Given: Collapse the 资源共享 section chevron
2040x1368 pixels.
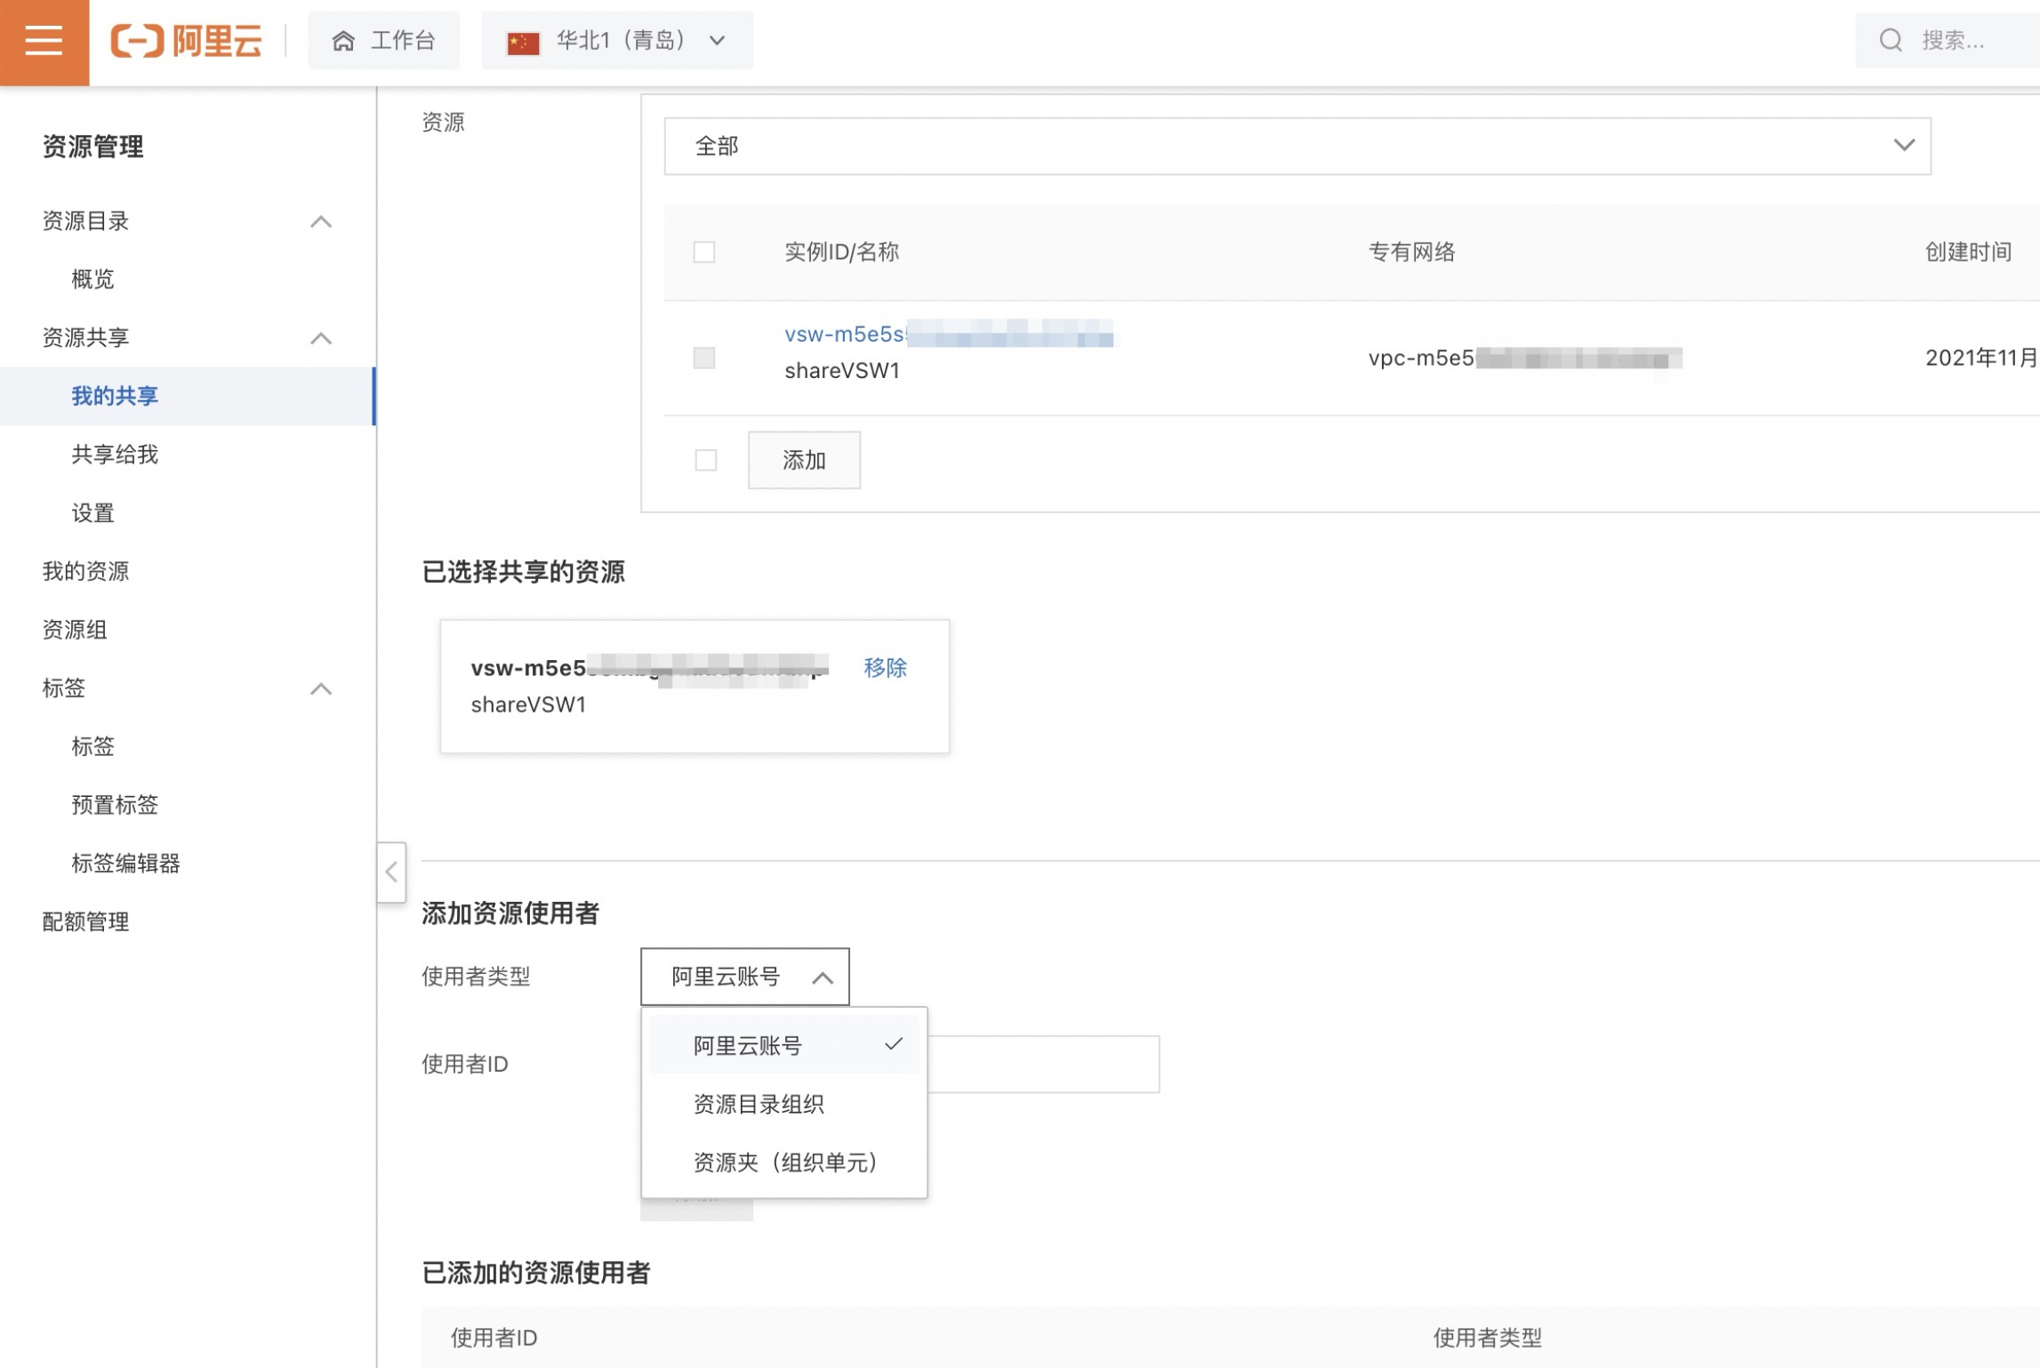Looking at the screenshot, I should click(x=321, y=338).
